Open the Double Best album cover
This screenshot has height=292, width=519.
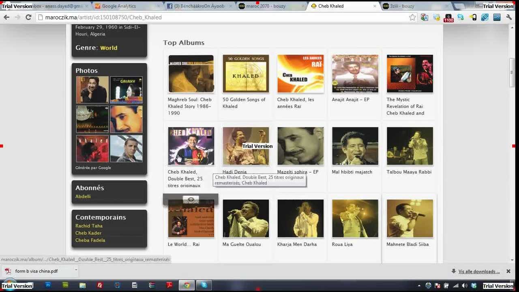(191, 146)
